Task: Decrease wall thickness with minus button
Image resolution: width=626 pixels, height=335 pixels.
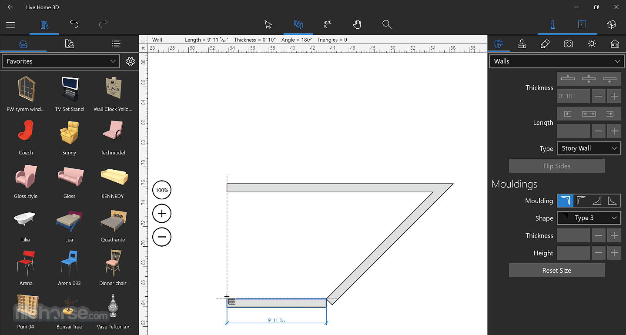Action: pos(599,96)
